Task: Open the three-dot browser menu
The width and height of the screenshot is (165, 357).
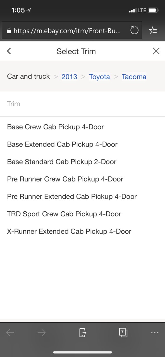Action: coord(155,333)
